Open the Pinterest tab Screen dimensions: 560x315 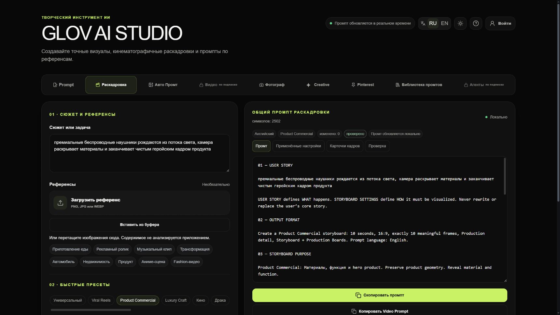coord(363,85)
